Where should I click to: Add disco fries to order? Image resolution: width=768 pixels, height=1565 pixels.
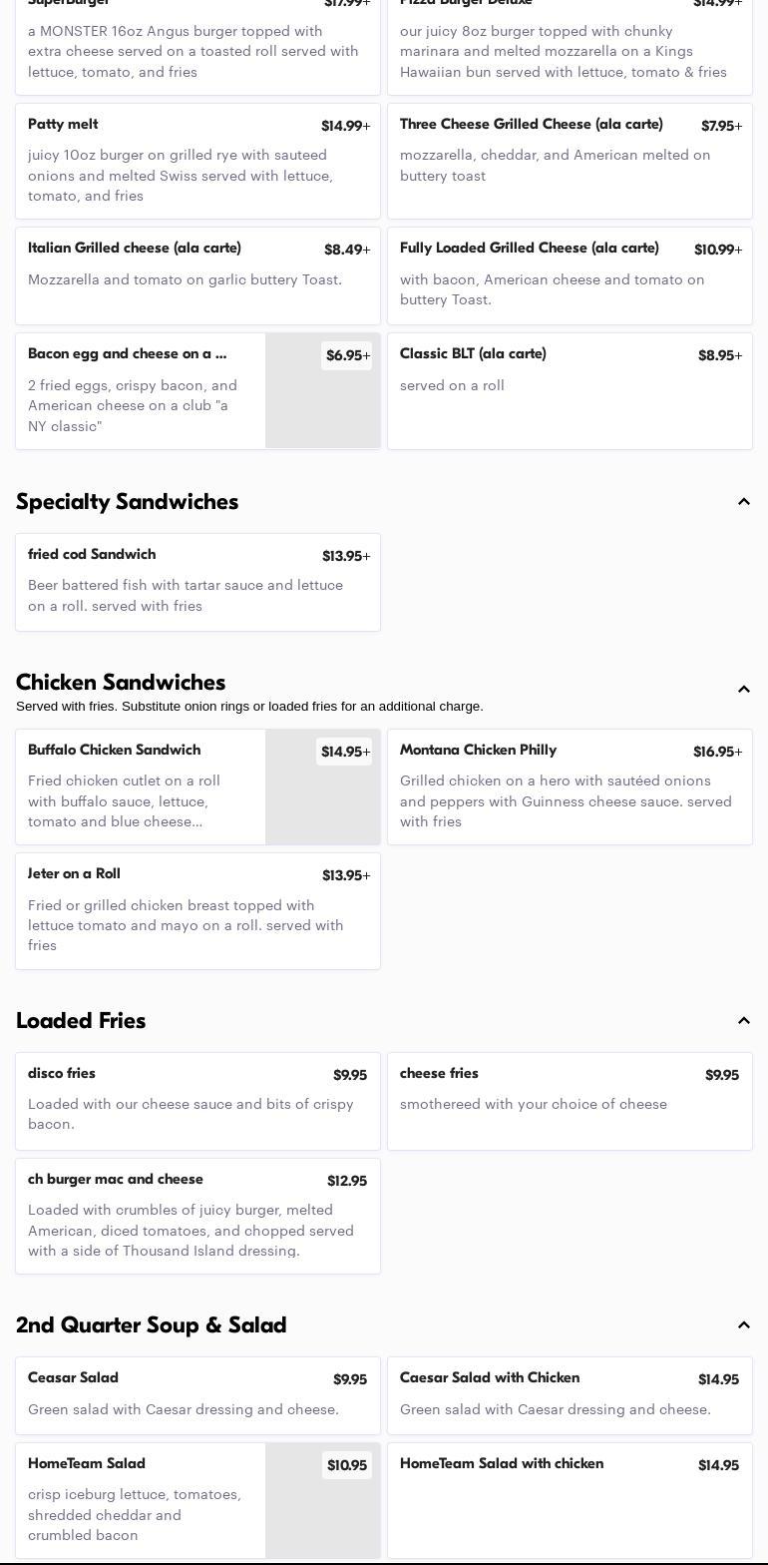197,1101
